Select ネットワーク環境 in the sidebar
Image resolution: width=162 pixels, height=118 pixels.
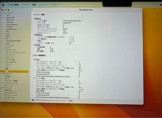[x=11, y=81]
